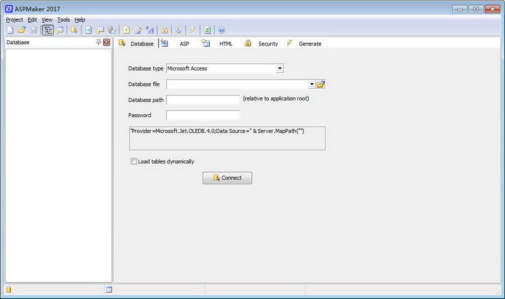Toggle the database pane tree-view icon
The height and width of the screenshot is (299, 505).
click(x=48, y=30)
